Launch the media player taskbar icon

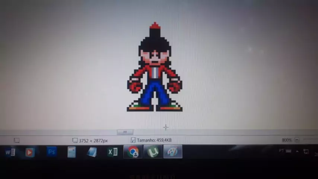(30, 152)
